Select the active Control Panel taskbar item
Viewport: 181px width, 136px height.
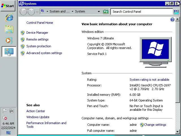[9, 52]
